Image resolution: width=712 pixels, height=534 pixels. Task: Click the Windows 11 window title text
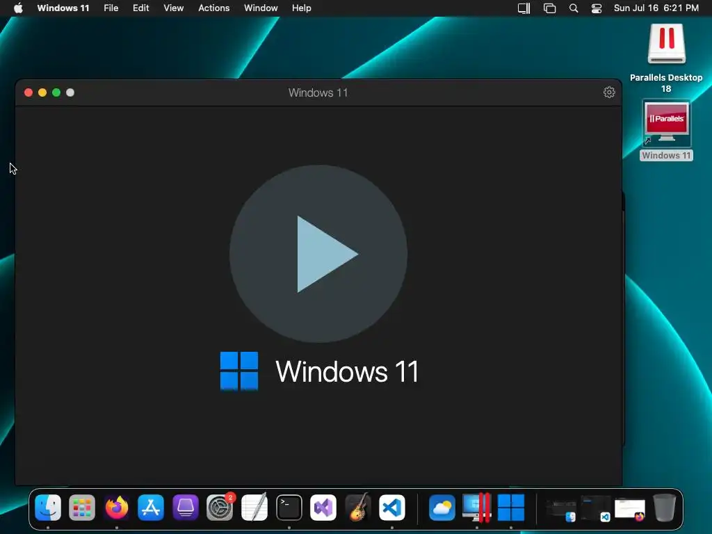[x=318, y=92]
